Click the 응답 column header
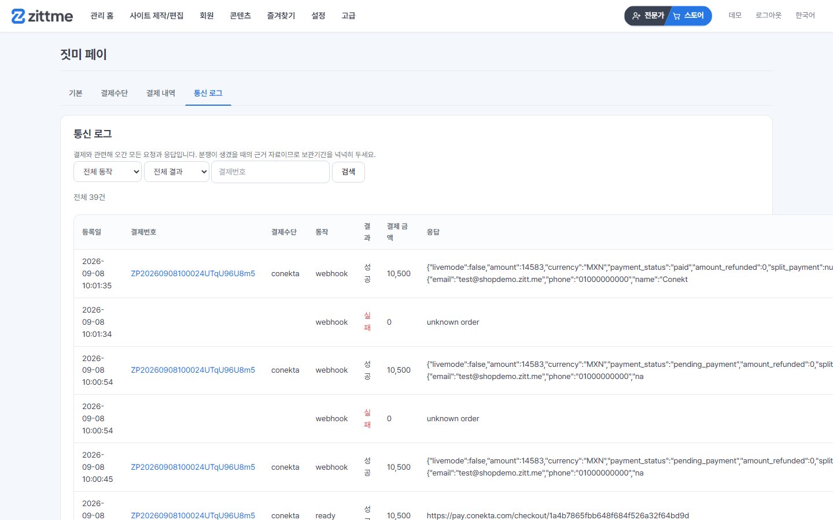Viewport: 833px width, 520px height. [x=433, y=232]
